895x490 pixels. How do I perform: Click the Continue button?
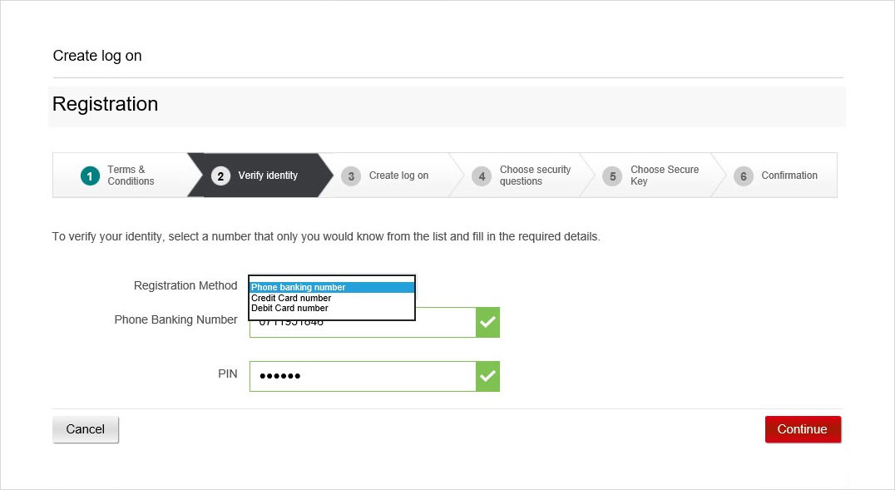pos(803,429)
